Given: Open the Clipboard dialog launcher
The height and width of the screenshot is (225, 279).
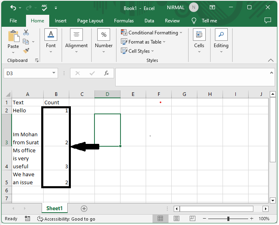Looking at the screenshot, I should 37,61.
